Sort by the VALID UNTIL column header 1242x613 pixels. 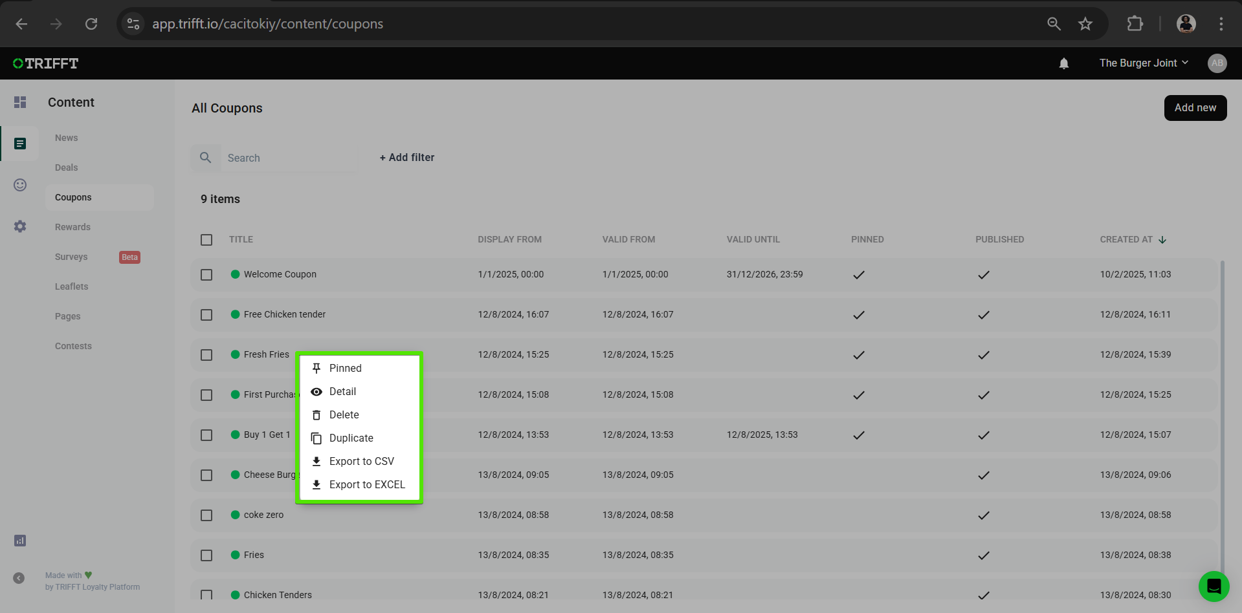pyautogui.click(x=753, y=240)
